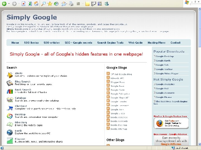Image resolution: width=201 pixels, height=150 pixels.
Task: Refresh the page using the toolbar icon
Action: [x=30, y=4]
